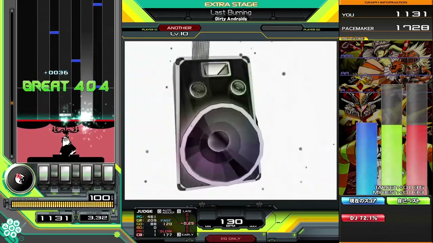Screen dimensions: 433x243
Task: Click the DJ 72.1% badge
Action: pos(363,218)
